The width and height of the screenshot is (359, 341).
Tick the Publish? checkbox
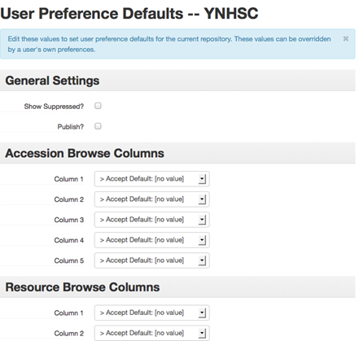98,126
